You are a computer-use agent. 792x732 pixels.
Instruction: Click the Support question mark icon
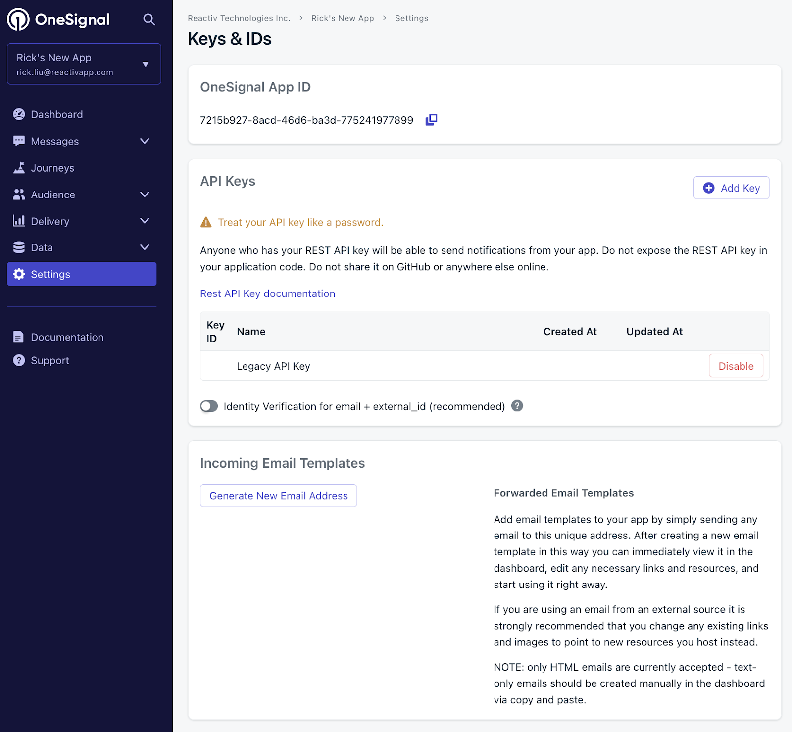click(x=19, y=360)
